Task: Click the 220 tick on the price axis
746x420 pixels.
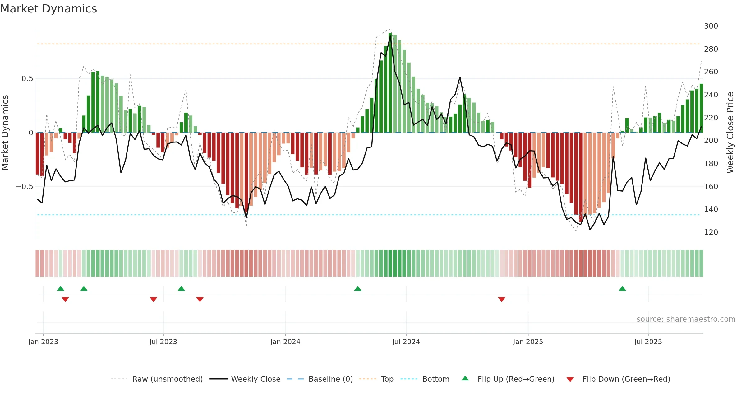Action: [711, 118]
